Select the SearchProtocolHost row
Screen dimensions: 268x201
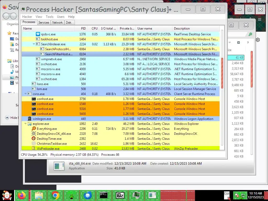click(121, 49)
